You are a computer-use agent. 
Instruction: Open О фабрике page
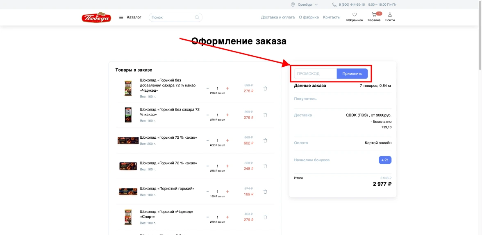pos(309,17)
